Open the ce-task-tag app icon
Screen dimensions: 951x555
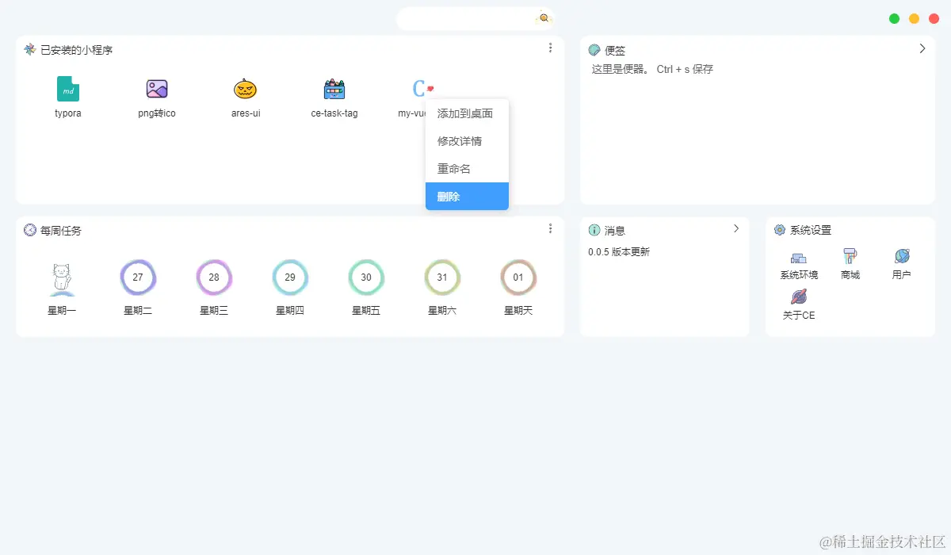tap(334, 89)
